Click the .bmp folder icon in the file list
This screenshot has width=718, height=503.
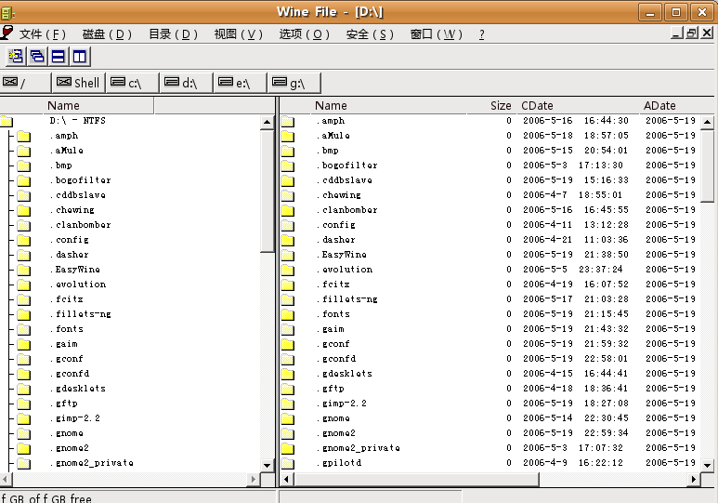[288, 151]
